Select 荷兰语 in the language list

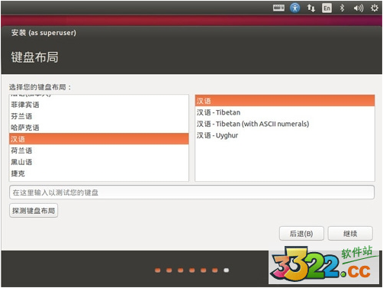tap(99, 150)
